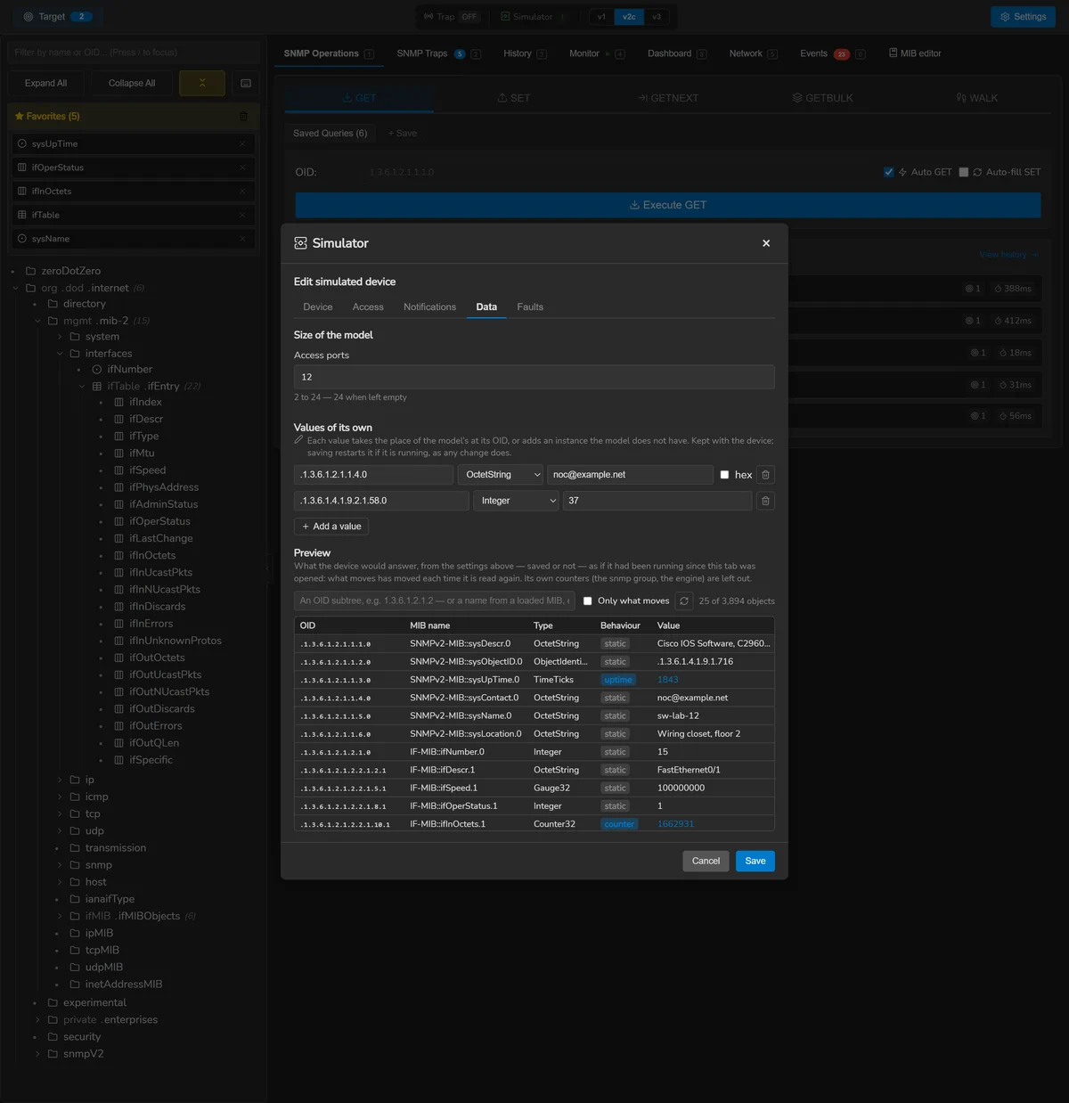Save the simulated device
This screenshot has width=1069, height=1103.
tap(755, 861)
